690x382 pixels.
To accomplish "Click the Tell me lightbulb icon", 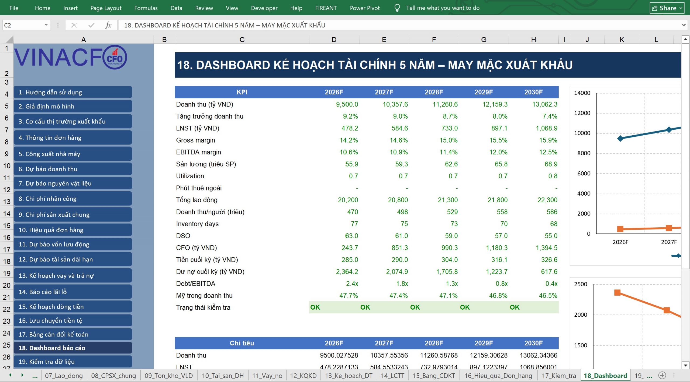I will (397, 8).
